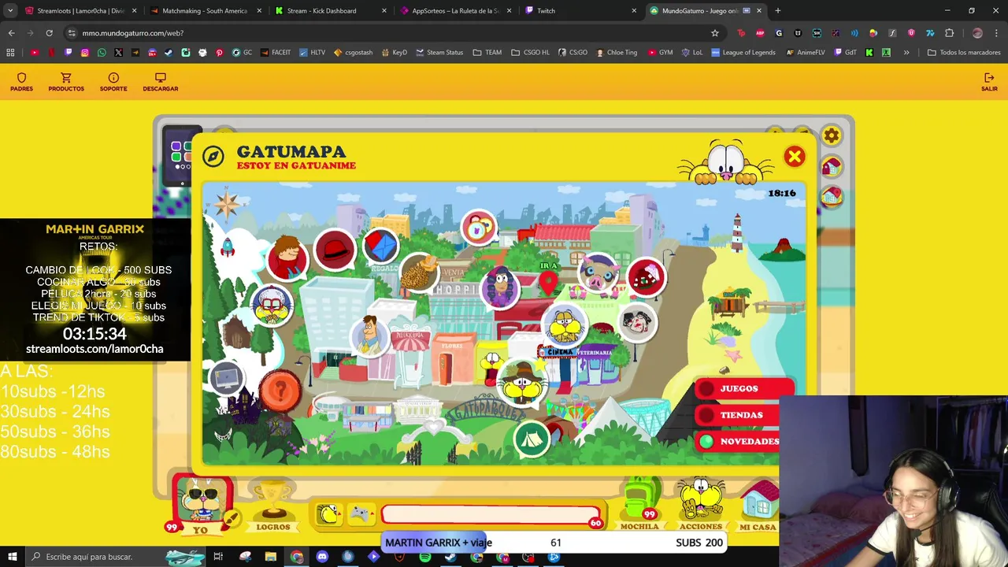Click the blue envelope mail marker
This screenshot has width=1008, height=567.
(x=381, y=246)
